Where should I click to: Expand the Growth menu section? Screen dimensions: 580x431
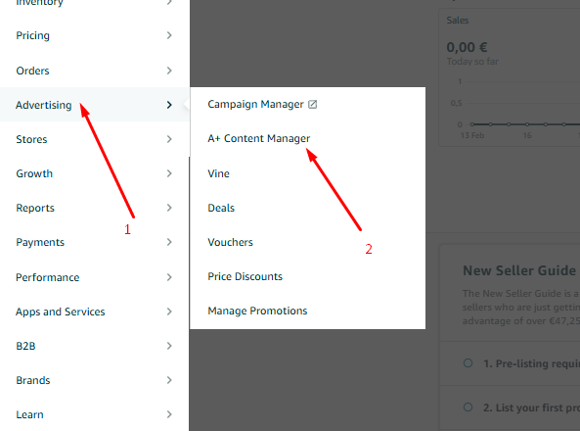95,173
